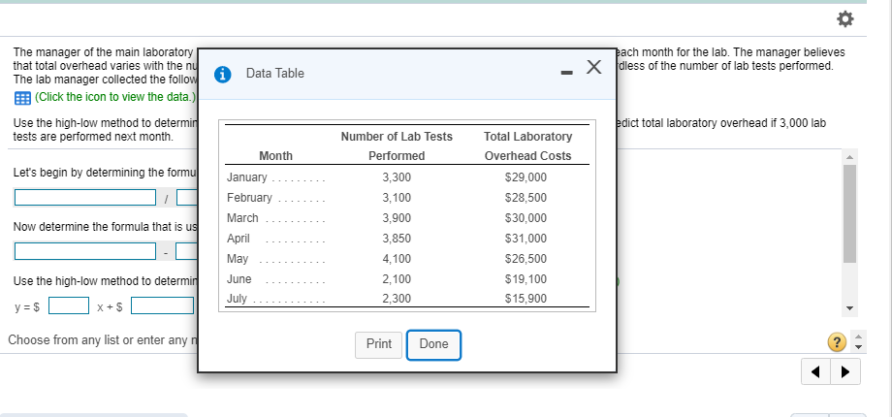
Task: Click the input box after 'y = $'
Action: click(68, 305)
